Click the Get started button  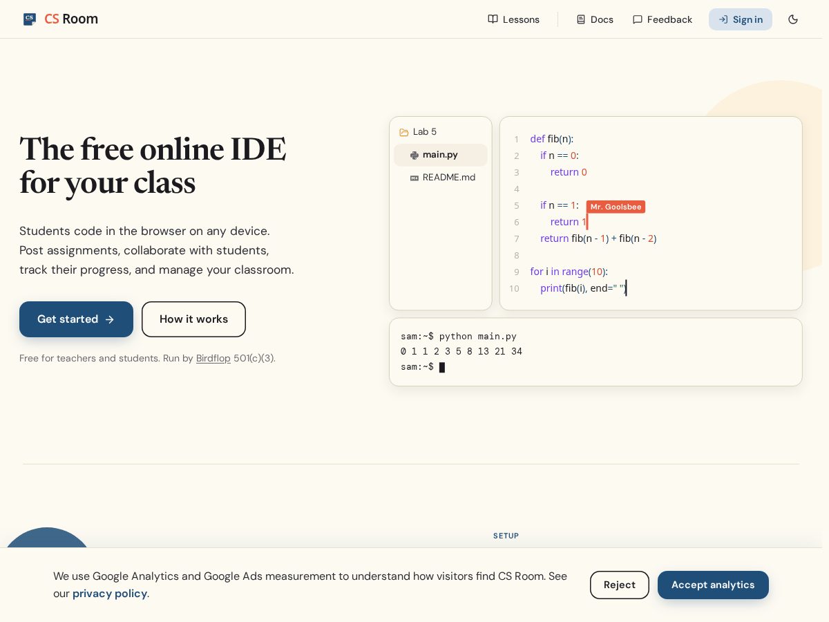(x=76, y=319)
